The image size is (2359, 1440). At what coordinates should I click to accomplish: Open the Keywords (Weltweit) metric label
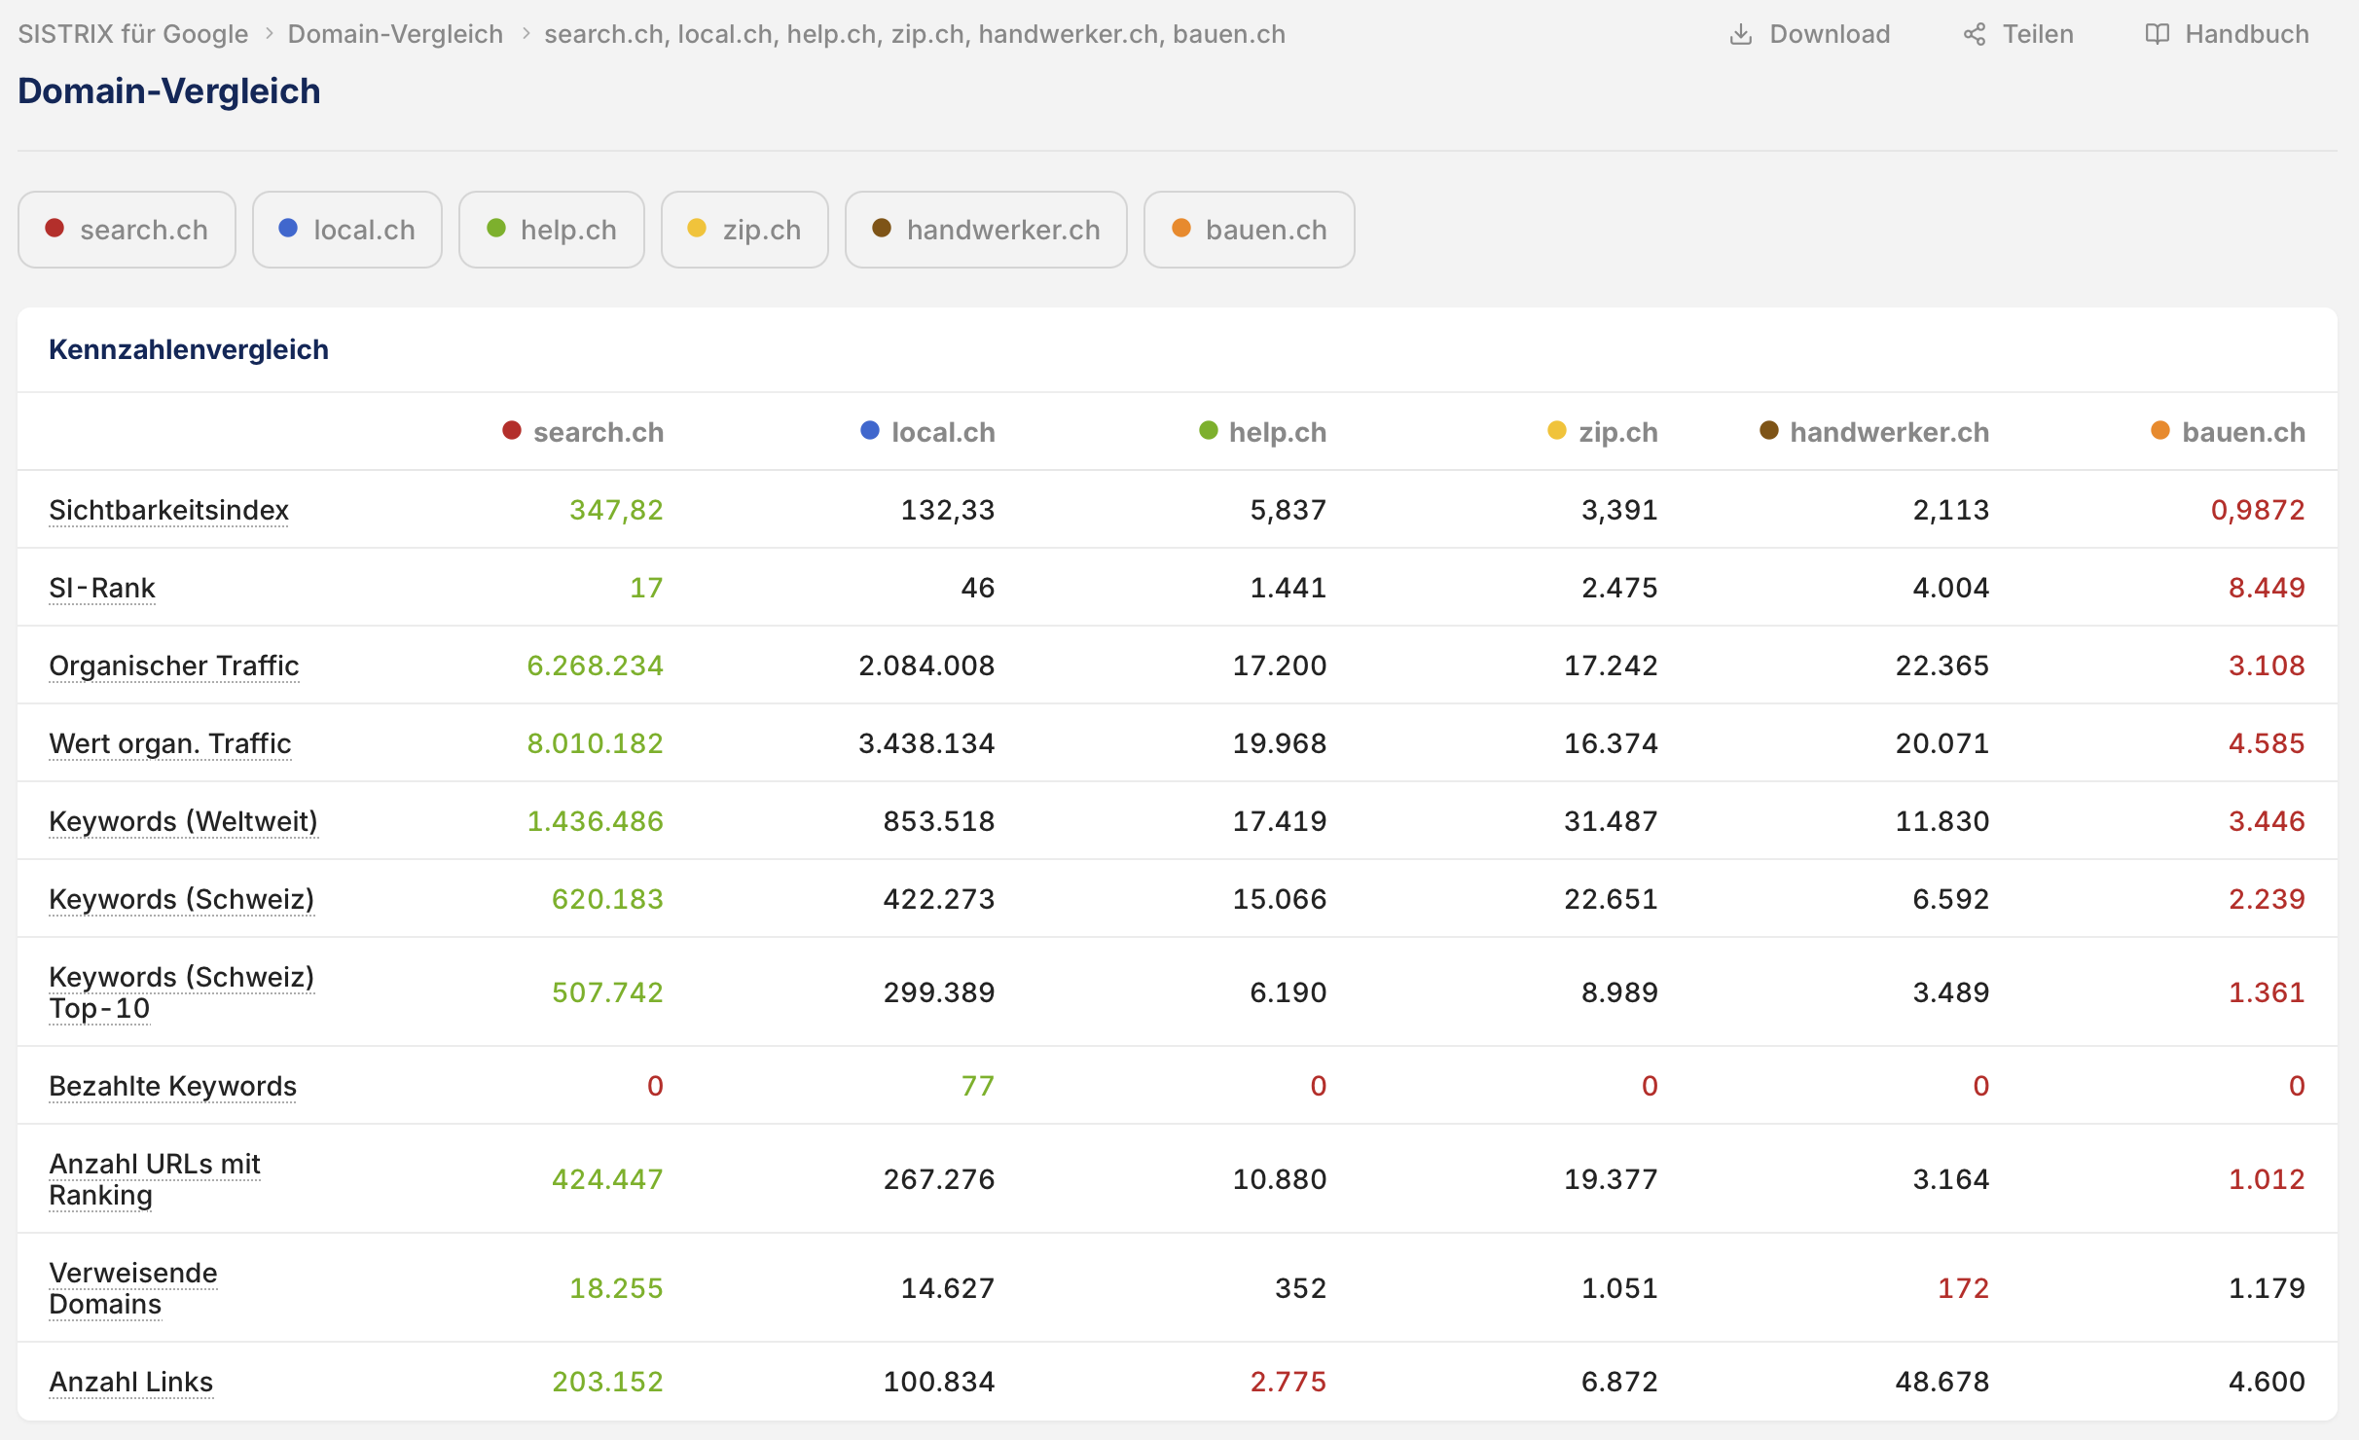coord(183,821)
